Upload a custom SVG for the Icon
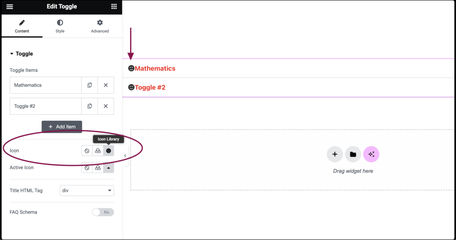Screen dimensions: 456x240 click(x=98, y=151)
